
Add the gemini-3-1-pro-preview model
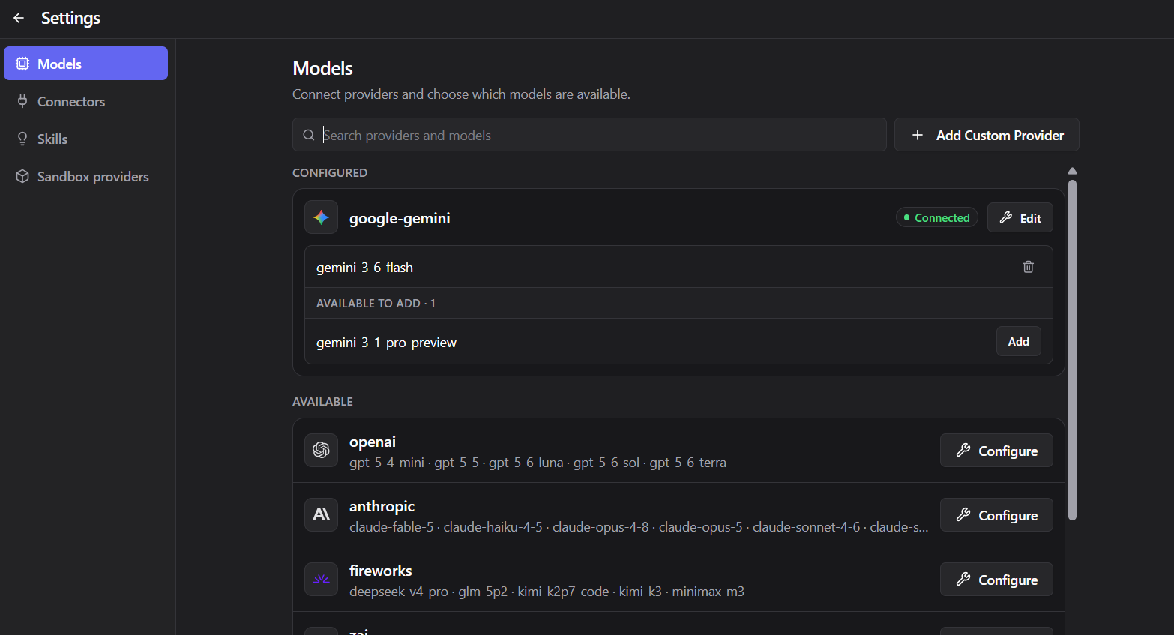click(x=1018, y=341)
